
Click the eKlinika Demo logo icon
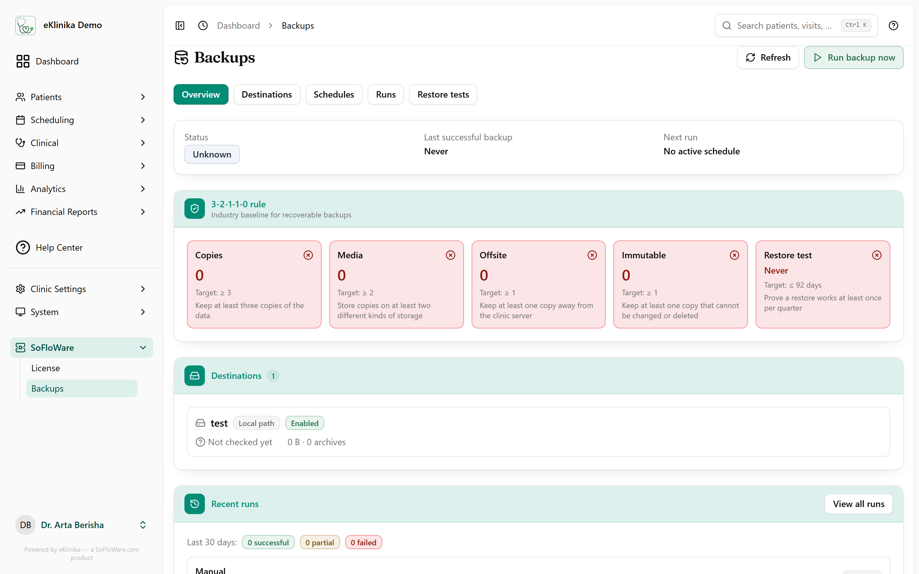pyautogui.click(x=26, y=26)
